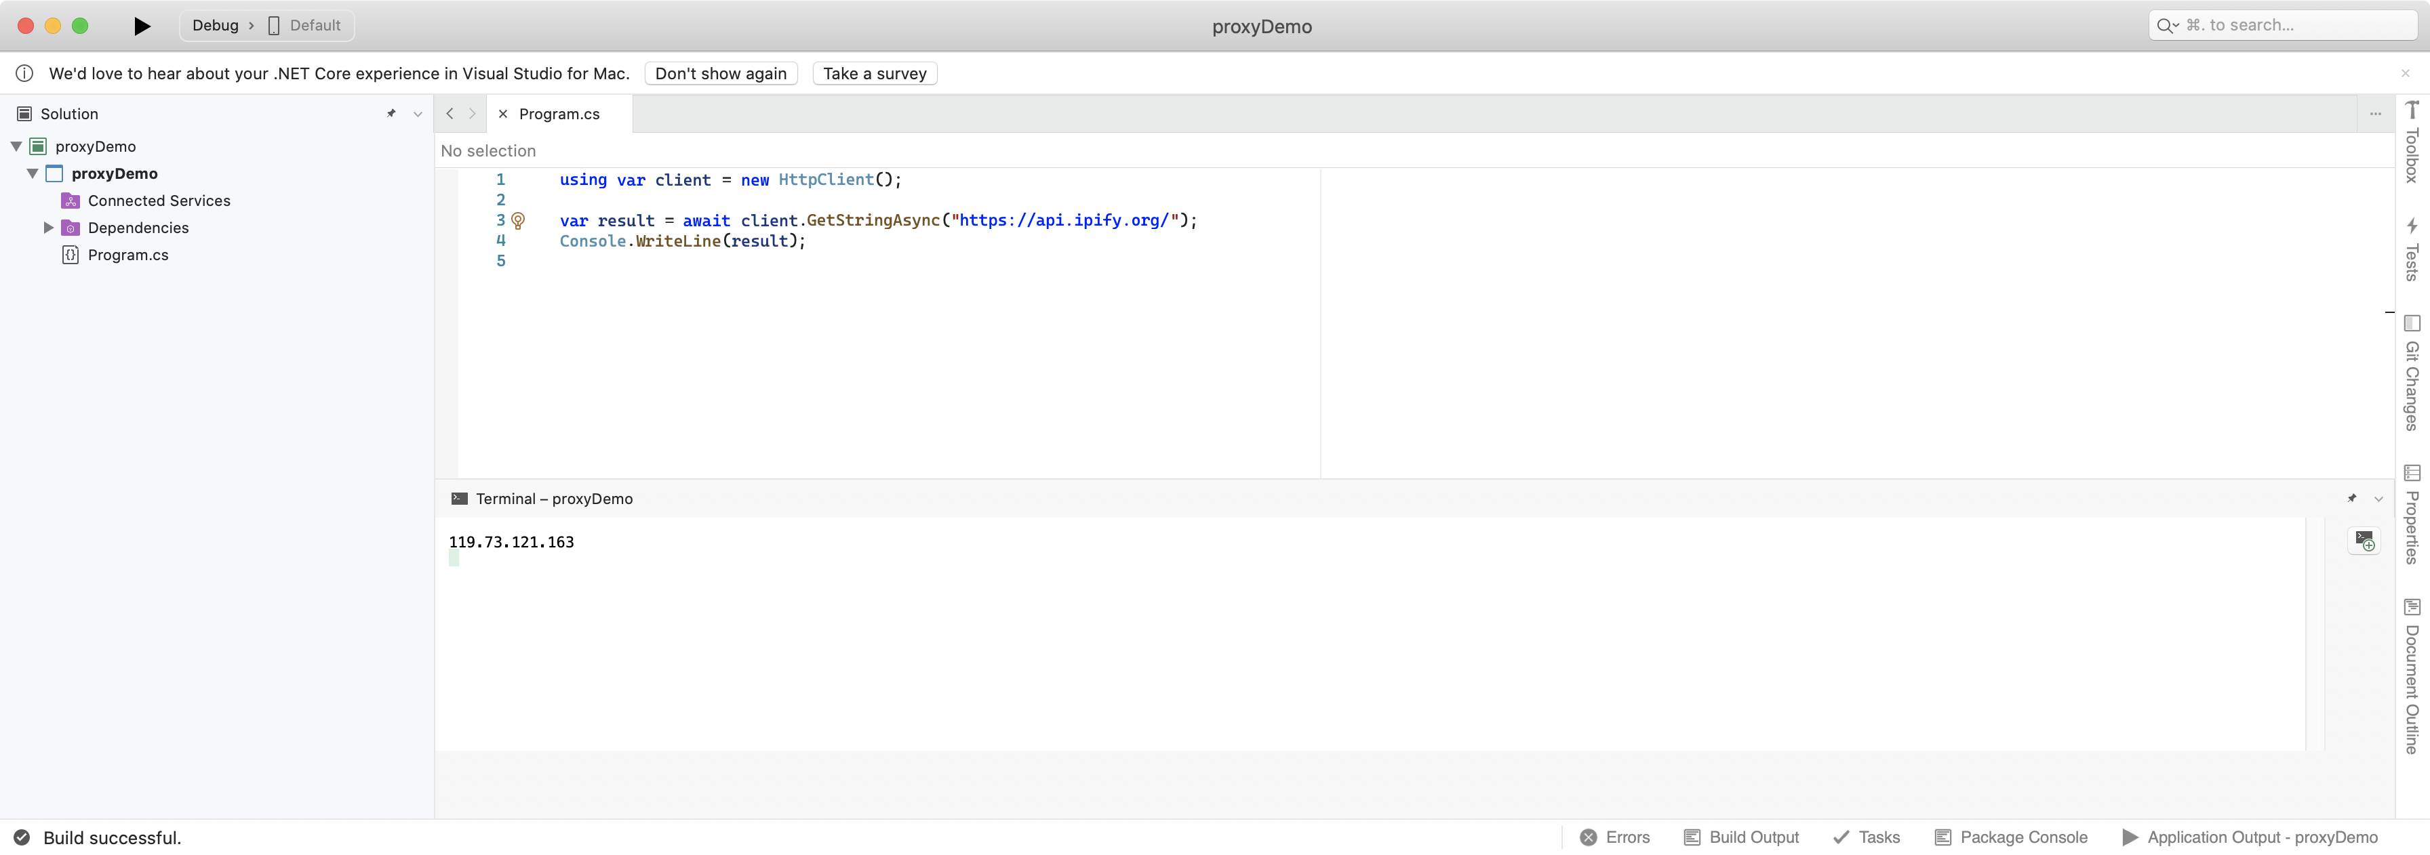The width and height of the screenshot is (2430, 855).
Task: Run the project with the play button
Action: (x=142, y=26)
